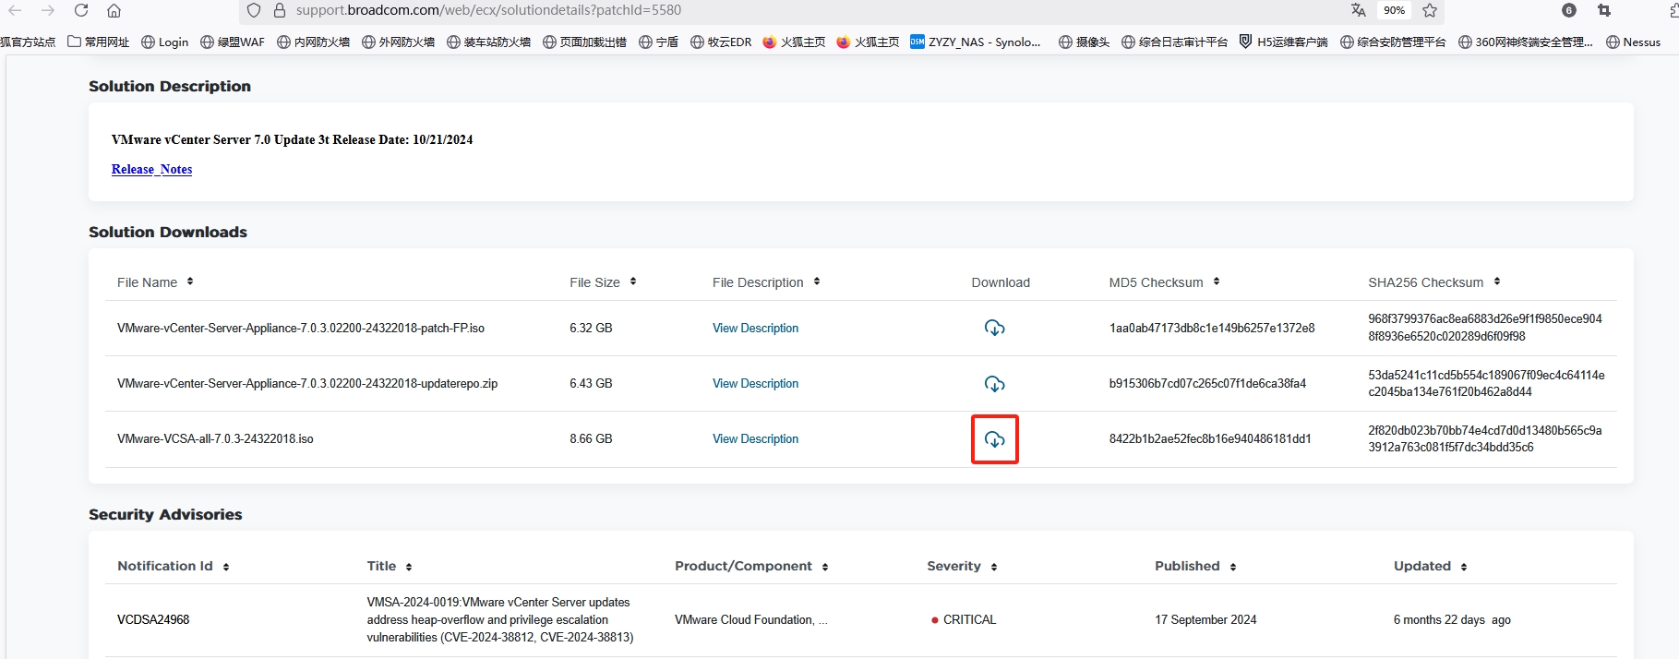The height and width of the screenshot is (659, 1679).
Task: Open the 综合安防管理平台 bookmark
Action: point(1393,42)
